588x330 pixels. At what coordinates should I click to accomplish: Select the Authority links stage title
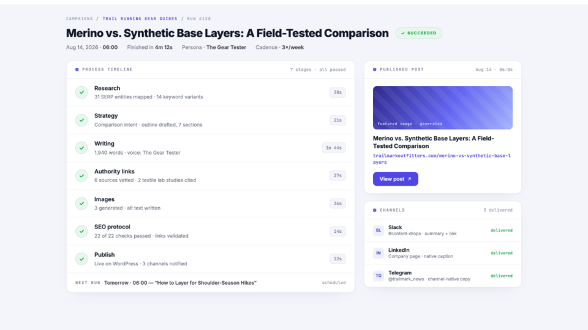115,171
